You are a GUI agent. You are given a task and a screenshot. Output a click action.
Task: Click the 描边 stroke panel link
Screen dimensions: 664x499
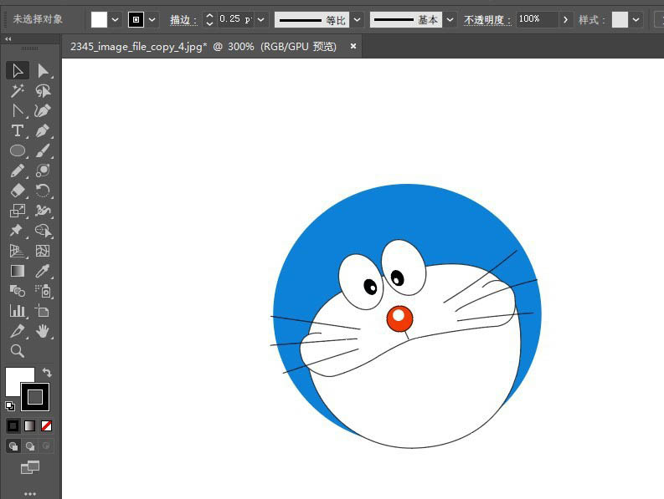point(183,20)
